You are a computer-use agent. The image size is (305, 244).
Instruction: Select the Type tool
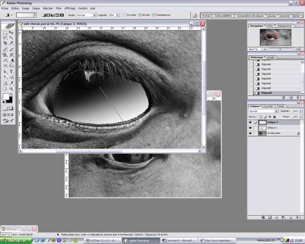coord(11,72)
